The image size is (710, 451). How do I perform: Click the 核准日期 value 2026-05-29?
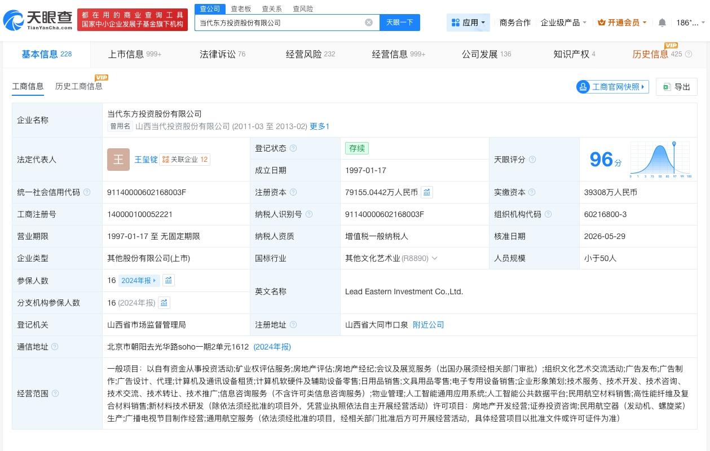tap(605, 236)
